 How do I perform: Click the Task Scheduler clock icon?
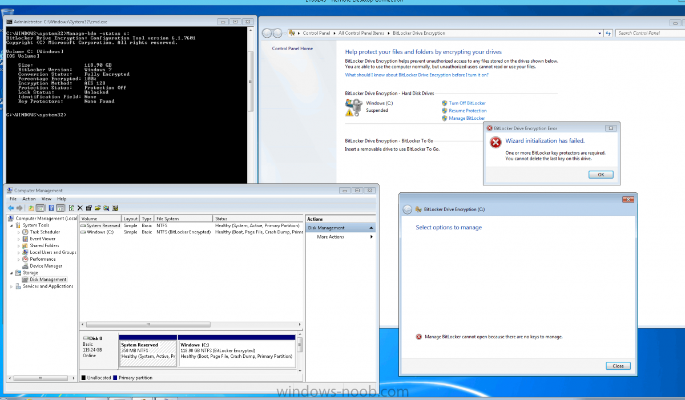[x=25, y=232]
